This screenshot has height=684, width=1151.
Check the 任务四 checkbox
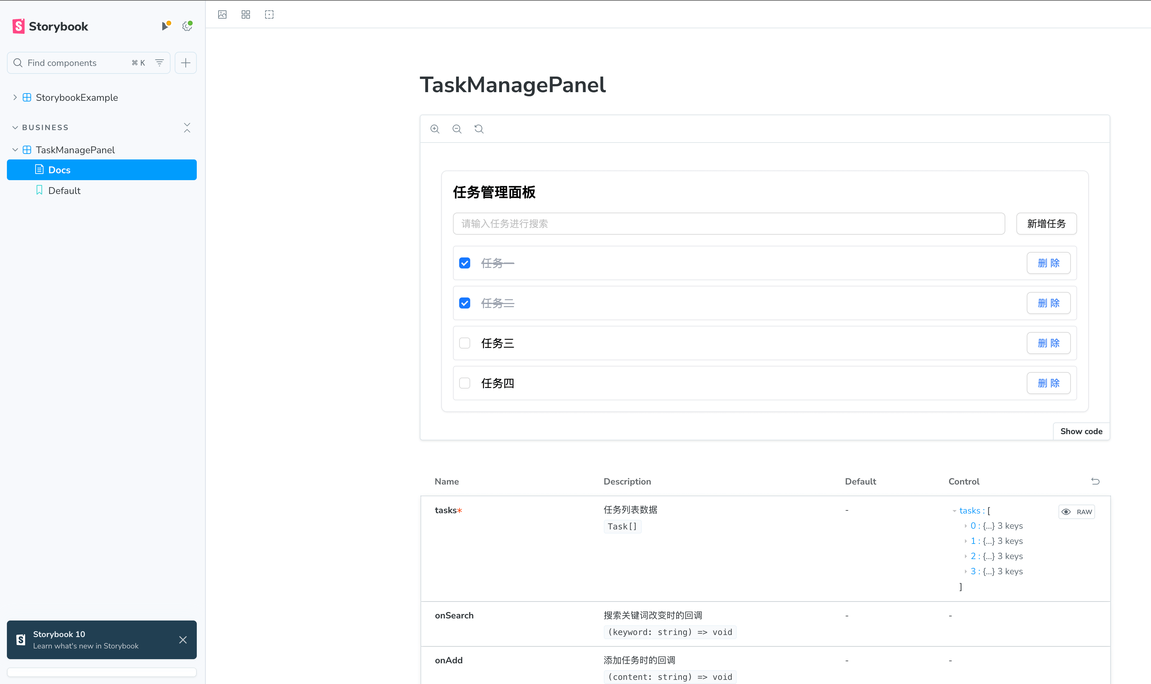point(465,383)
